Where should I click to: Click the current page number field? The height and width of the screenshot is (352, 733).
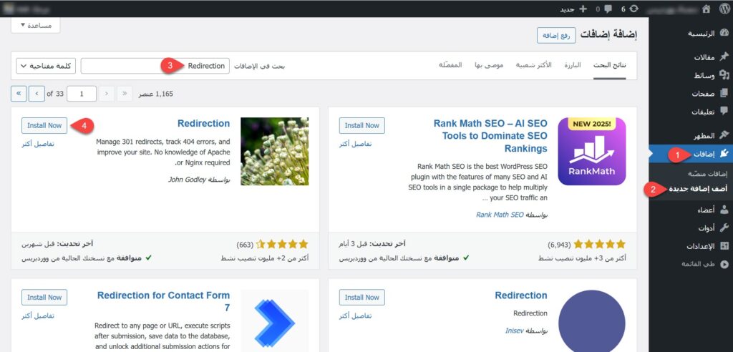(x=82, y=94)
